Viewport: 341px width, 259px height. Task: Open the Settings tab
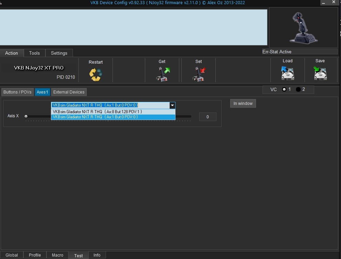tap(59, 53)
